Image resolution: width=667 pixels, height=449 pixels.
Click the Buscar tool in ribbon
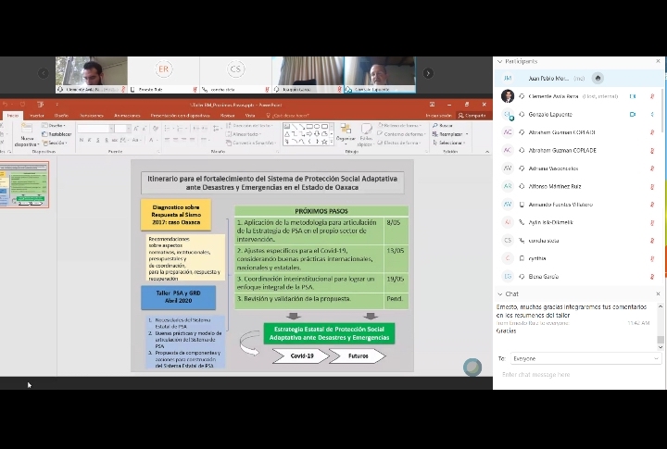(x=444, y=125)
